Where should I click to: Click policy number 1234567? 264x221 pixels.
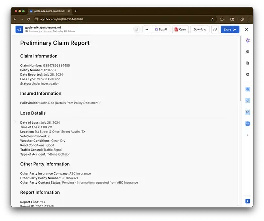[x=50, y=70]
